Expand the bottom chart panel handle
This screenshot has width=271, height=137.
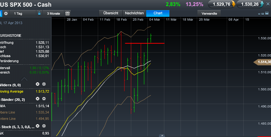[162, 136]
